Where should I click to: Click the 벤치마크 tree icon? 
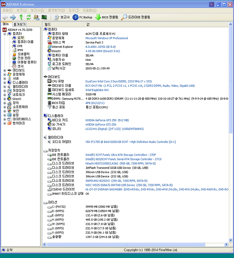tap(9, 123)
